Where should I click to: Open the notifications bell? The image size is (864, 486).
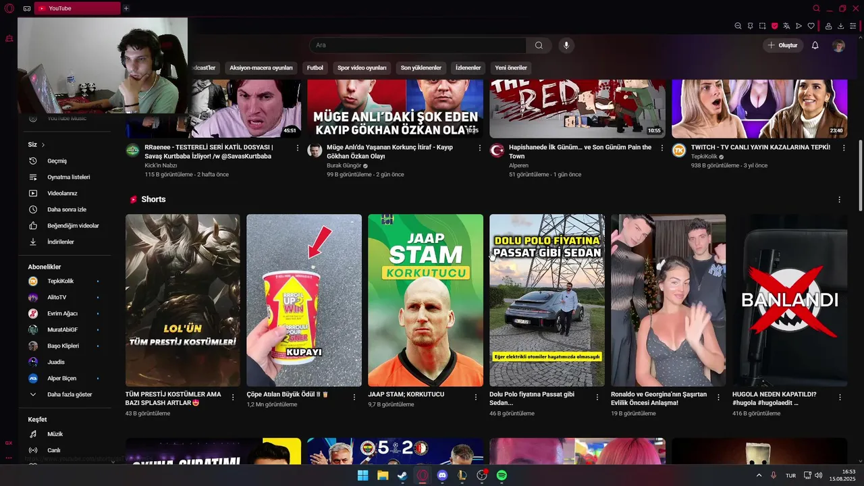(815, 45)
